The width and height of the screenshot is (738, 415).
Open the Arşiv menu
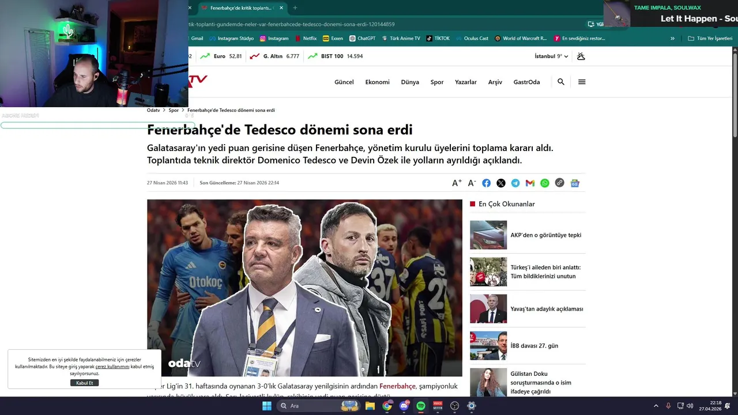[x=495, y=82]
